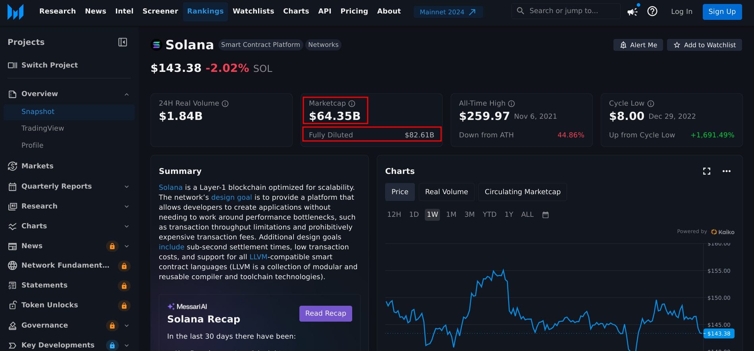Expand the Governance section chevron
The width and height of the screenshot is (754, 351).
(127, 326)
